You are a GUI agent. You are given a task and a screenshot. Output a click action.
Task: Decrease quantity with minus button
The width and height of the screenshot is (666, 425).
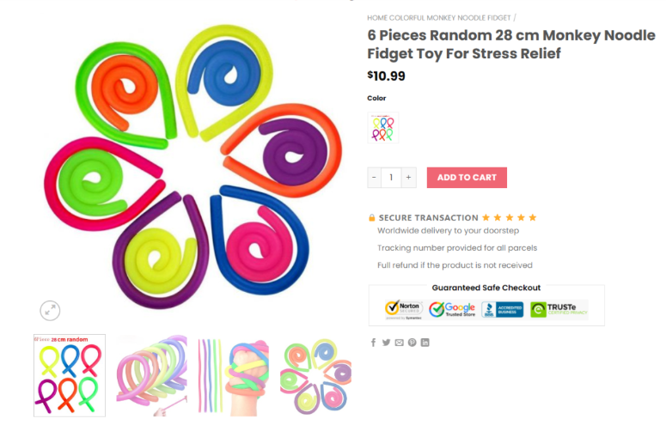[374, 178]
